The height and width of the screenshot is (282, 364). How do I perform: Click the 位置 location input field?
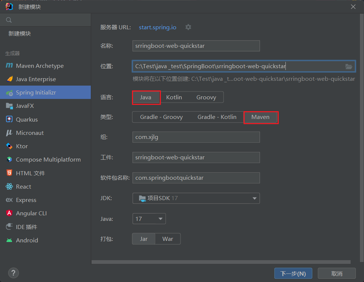244,66
